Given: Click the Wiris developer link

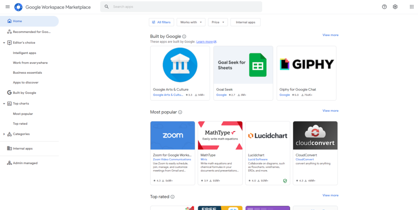Looking at the screenshot, I should (204, 159).
